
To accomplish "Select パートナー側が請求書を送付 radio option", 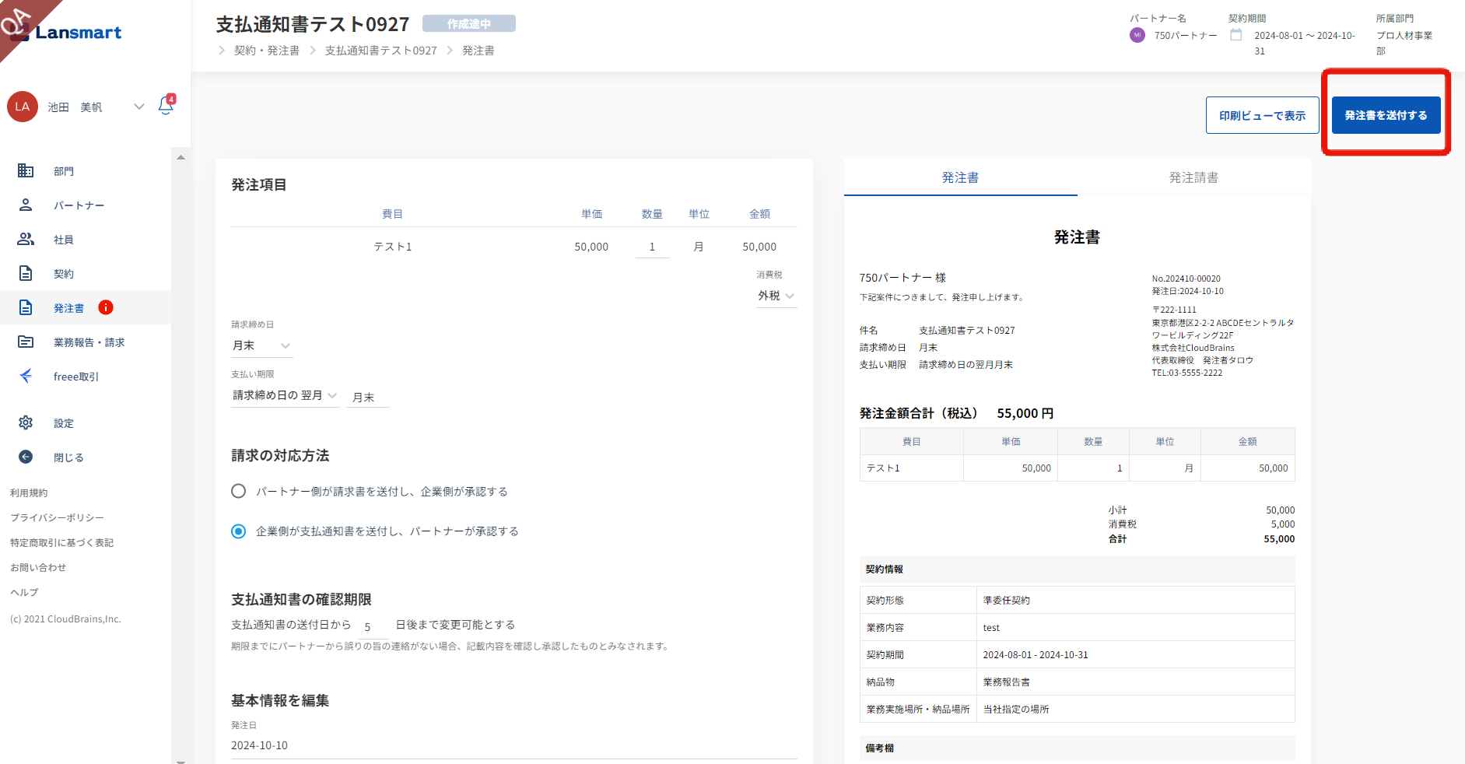I will pyautogui.click(x=239, y=491).
